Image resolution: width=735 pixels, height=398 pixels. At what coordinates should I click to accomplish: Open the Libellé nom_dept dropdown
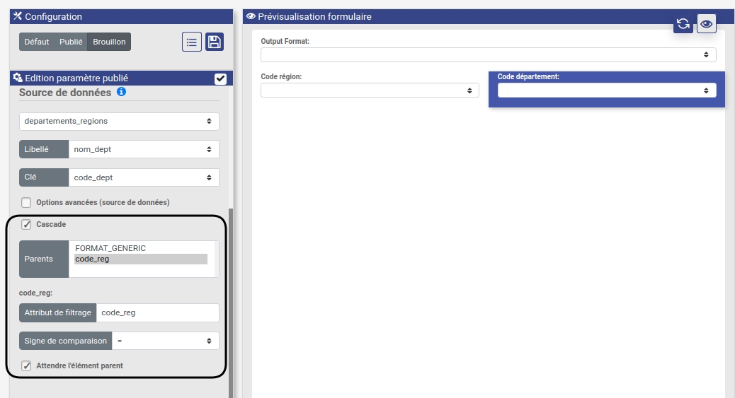click(x=143, y=149)
